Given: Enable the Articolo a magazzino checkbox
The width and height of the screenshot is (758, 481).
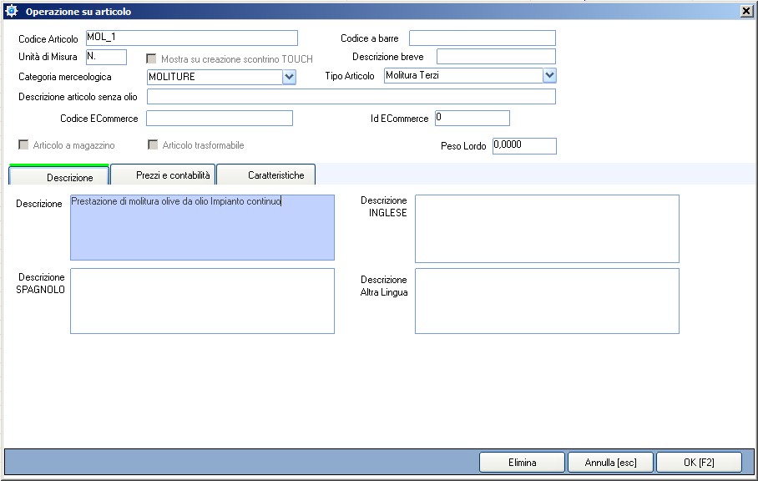Looking at the screenshot, I should (x=23, y=145).
